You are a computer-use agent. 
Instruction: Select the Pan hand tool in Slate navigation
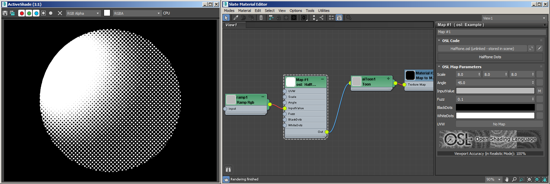coord(507,179)
